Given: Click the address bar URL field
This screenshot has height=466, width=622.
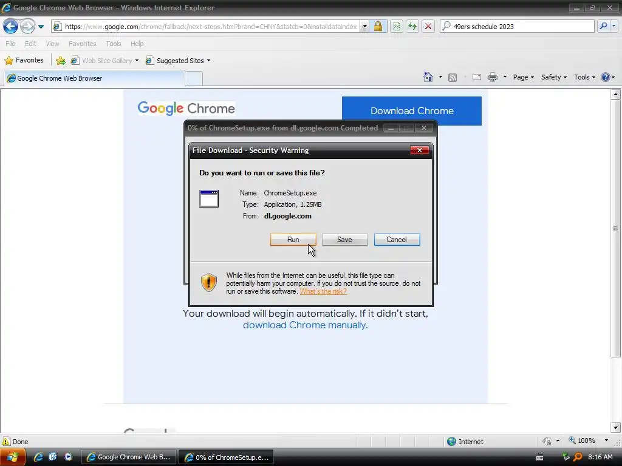Looking at the screenshot, I should [x=206, y=27].
